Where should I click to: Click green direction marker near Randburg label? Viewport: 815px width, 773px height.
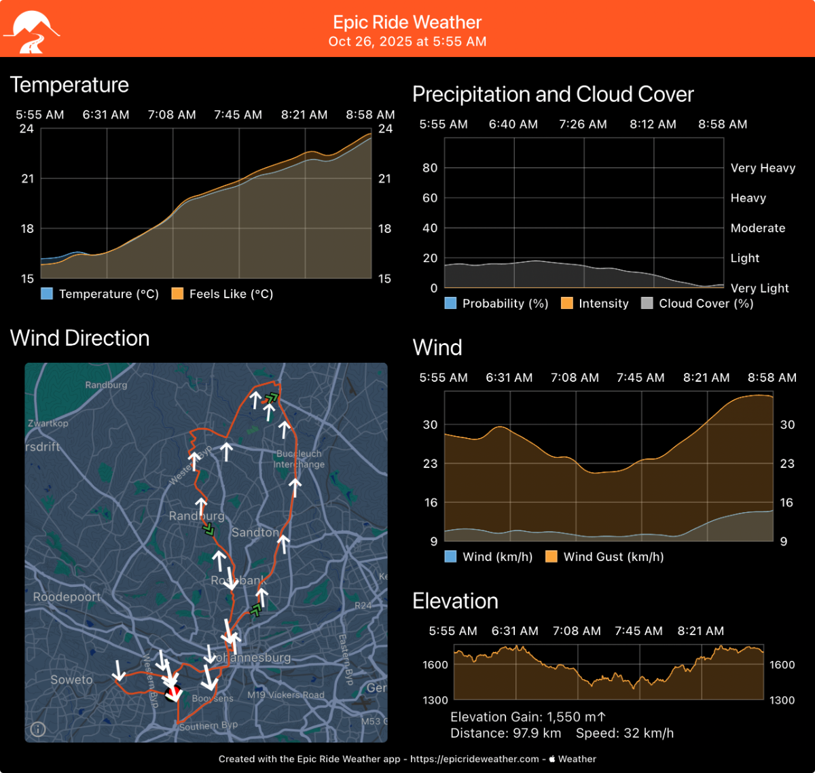pyautogui.click(x=209, y=529)
